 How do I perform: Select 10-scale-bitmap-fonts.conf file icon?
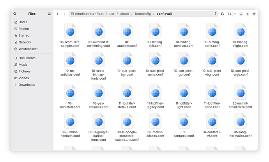tap(99, 60)
